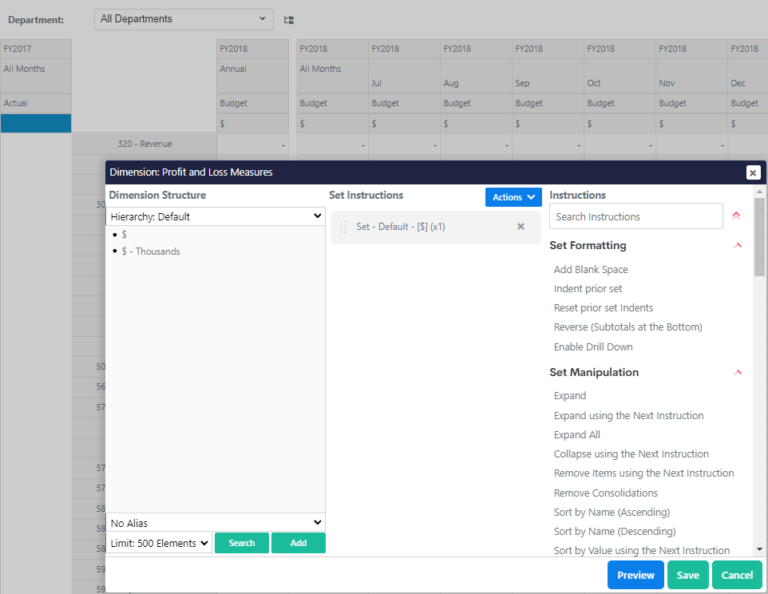
Task: Open the All Departments dropdown
Action: [184, 19]
